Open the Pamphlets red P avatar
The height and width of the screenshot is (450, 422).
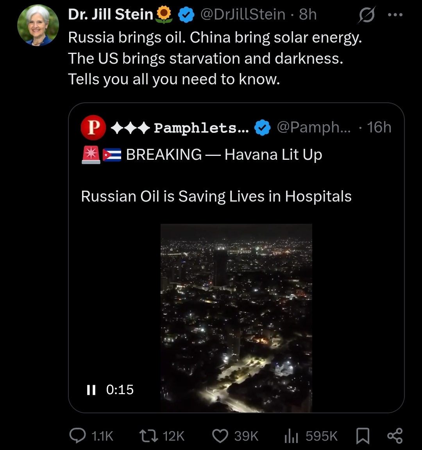click(x=93, y=127)
